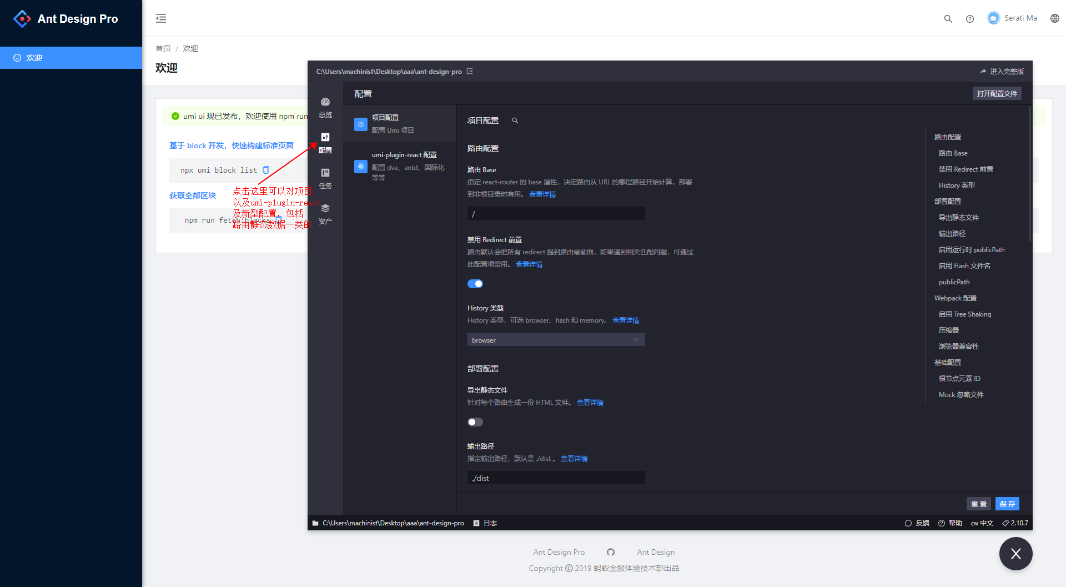Select the 欢迎 sidebar menu item

click(x=71, y=58)
